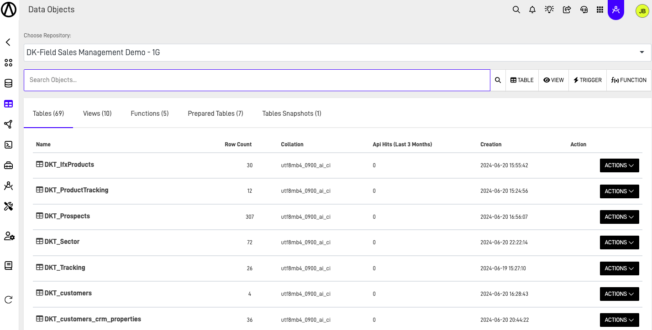The height and width of the screenshot is (330, 652).
Task: Open the wrench and screwdriver tools icon
Action: [8, 206]
